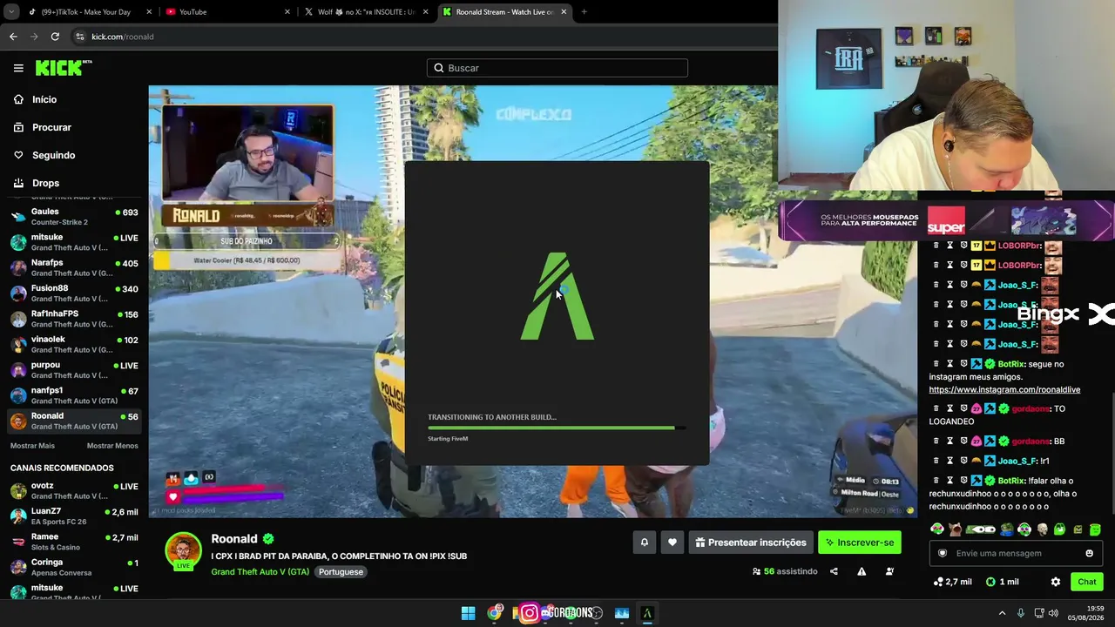Screen dimensions: 1115x627
Task: Click the KICK logo
Action: pos(64,68)
